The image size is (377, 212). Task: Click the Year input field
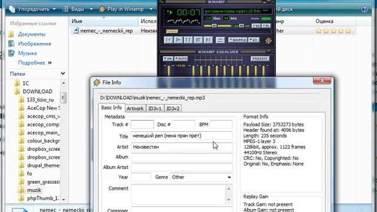(x=141, y=177)
